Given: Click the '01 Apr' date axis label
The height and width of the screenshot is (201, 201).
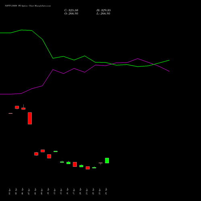Looking at the screenshot, I should click(x=10, y=191).
